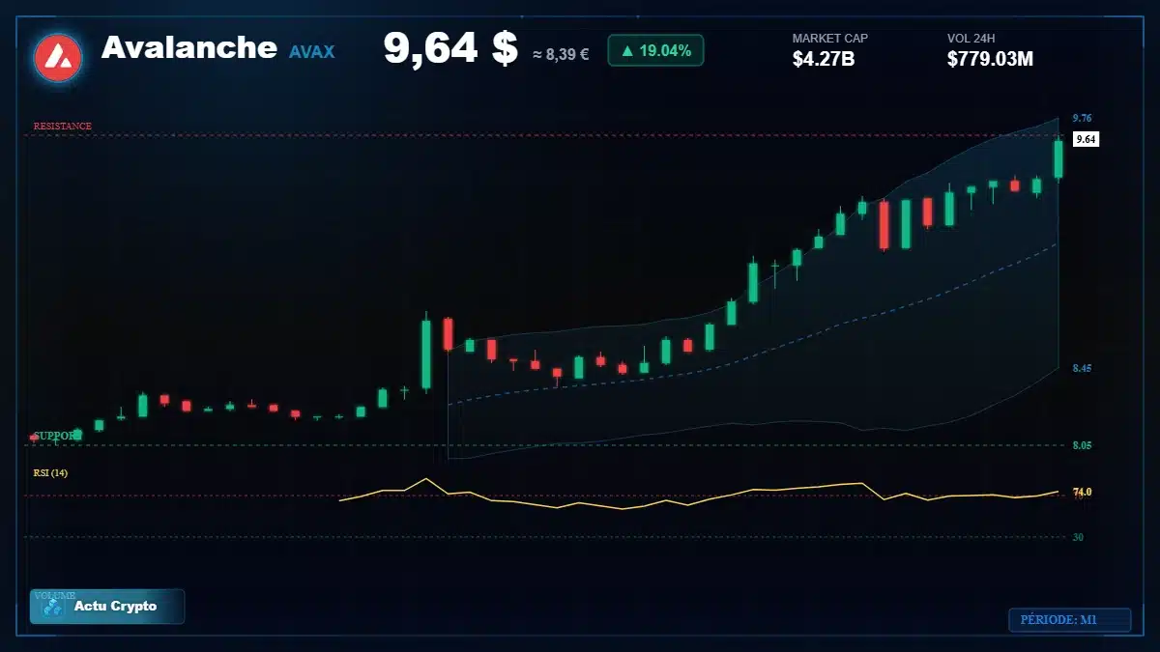The width and height of the screenshot is (1160, 652).
Task: Click the $4.27B market cap value
Action: pyautogui.click(x=824, y=59)
